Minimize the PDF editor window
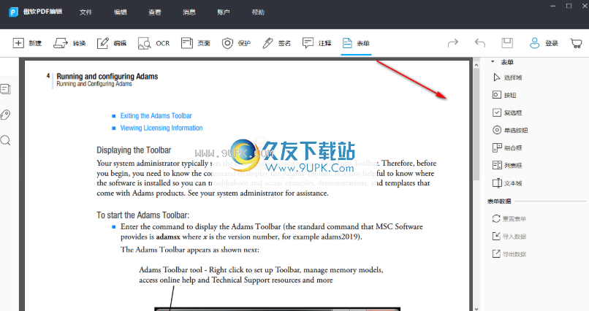The image size is (589, 311). [x=553, y=6]
